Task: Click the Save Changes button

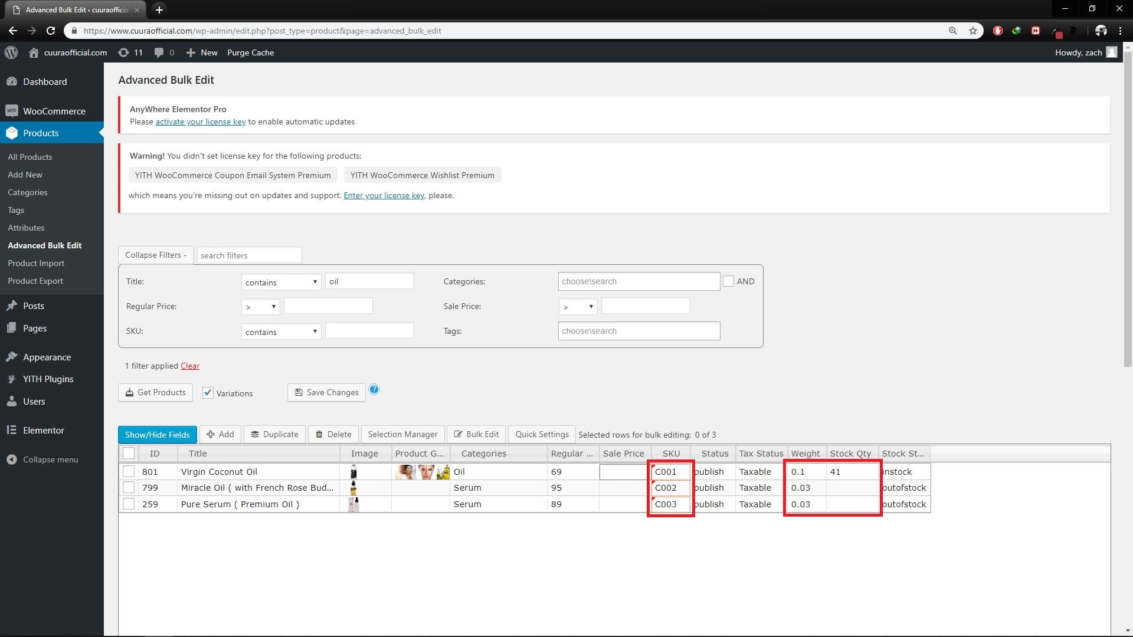Action: [326, 392]
